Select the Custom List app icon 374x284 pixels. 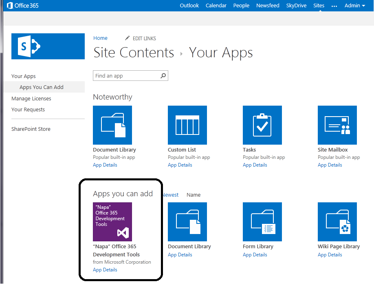187,125
